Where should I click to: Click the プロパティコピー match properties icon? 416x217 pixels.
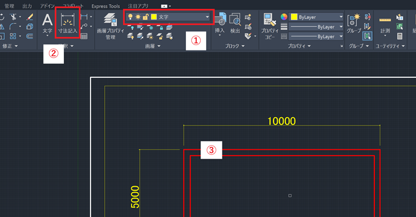click(270, 27)
